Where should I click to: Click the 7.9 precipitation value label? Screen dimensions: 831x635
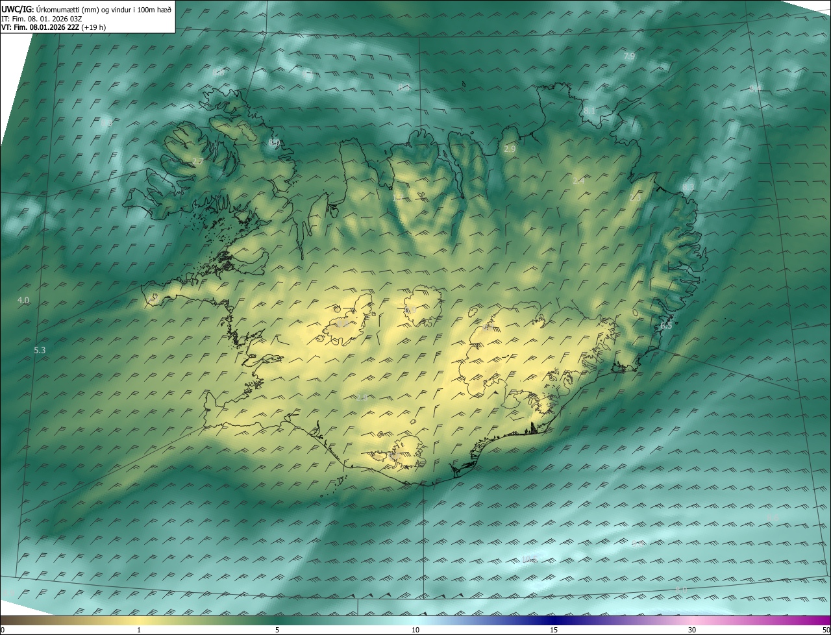[x=628, y=56]
